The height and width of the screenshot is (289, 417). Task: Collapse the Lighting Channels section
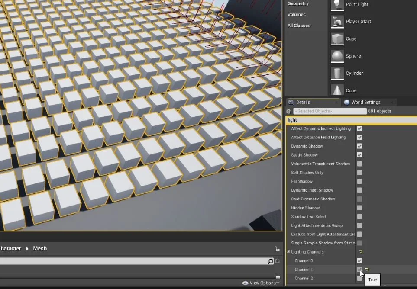pos(289,252)
